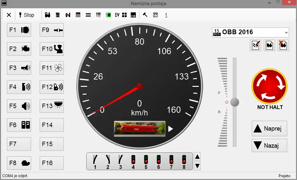Click the Stop button in the toolbar
Image resolution: width=297 pixels, height=180 pixels.
pyautogui.click(x=26, y=15)
